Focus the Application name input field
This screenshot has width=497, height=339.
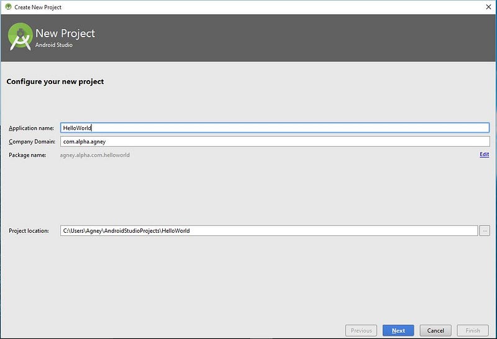[x=275, y=128]
